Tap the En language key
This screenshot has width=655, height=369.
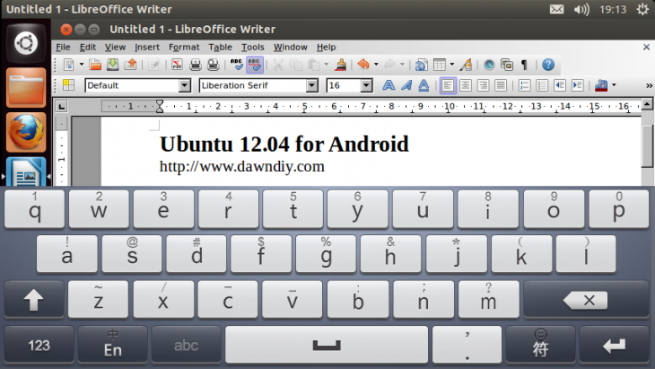tap(112, 345)
